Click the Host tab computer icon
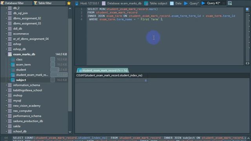 (77, 3)
